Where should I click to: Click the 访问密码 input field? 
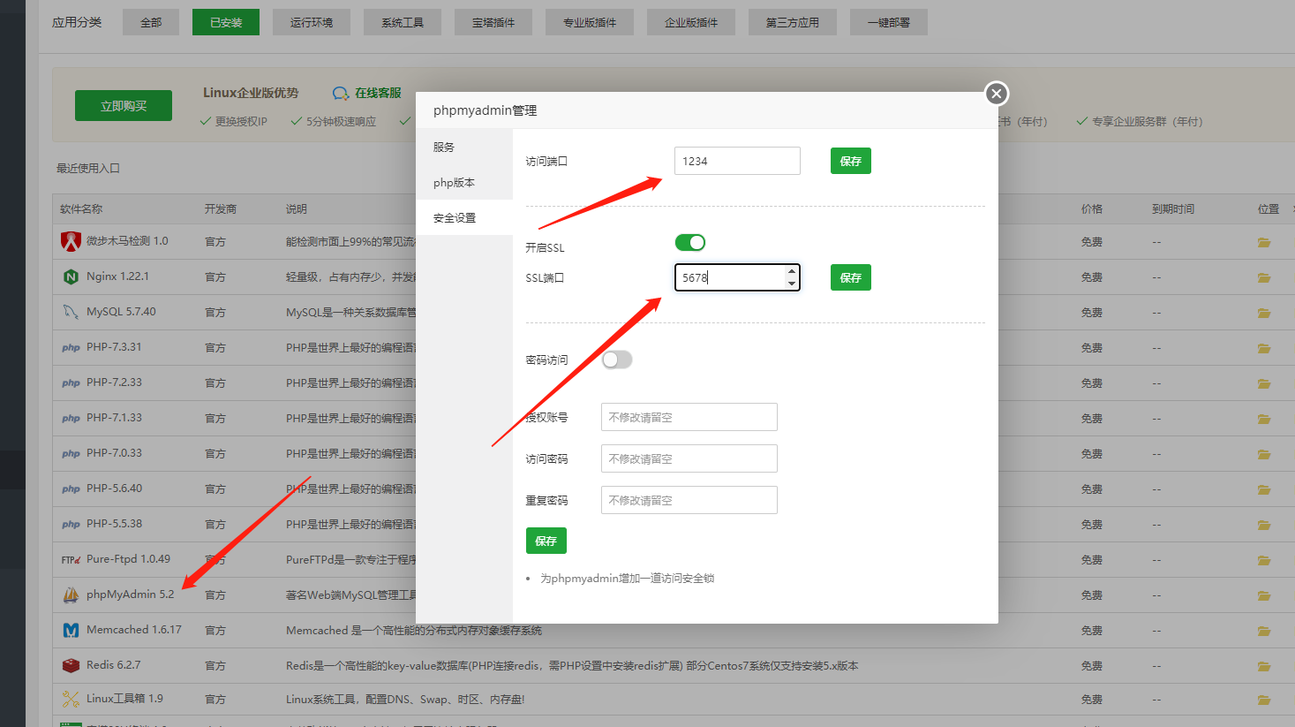coord(689,458)
